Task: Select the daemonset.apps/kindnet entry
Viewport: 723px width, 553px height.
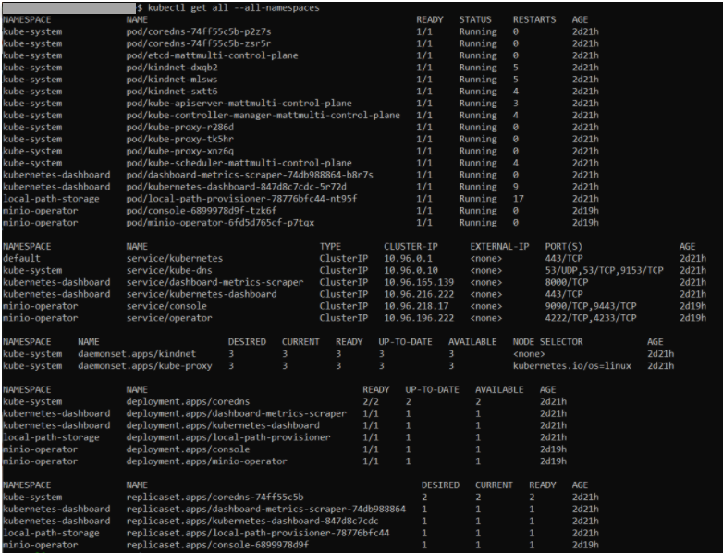Action: (138, 354)
